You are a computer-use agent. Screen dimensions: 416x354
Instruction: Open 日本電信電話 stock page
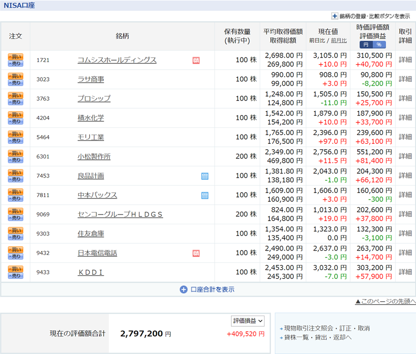(97, 253)
